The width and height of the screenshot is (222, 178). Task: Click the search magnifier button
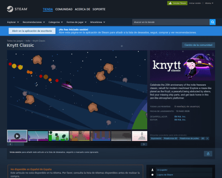[213, 22]
